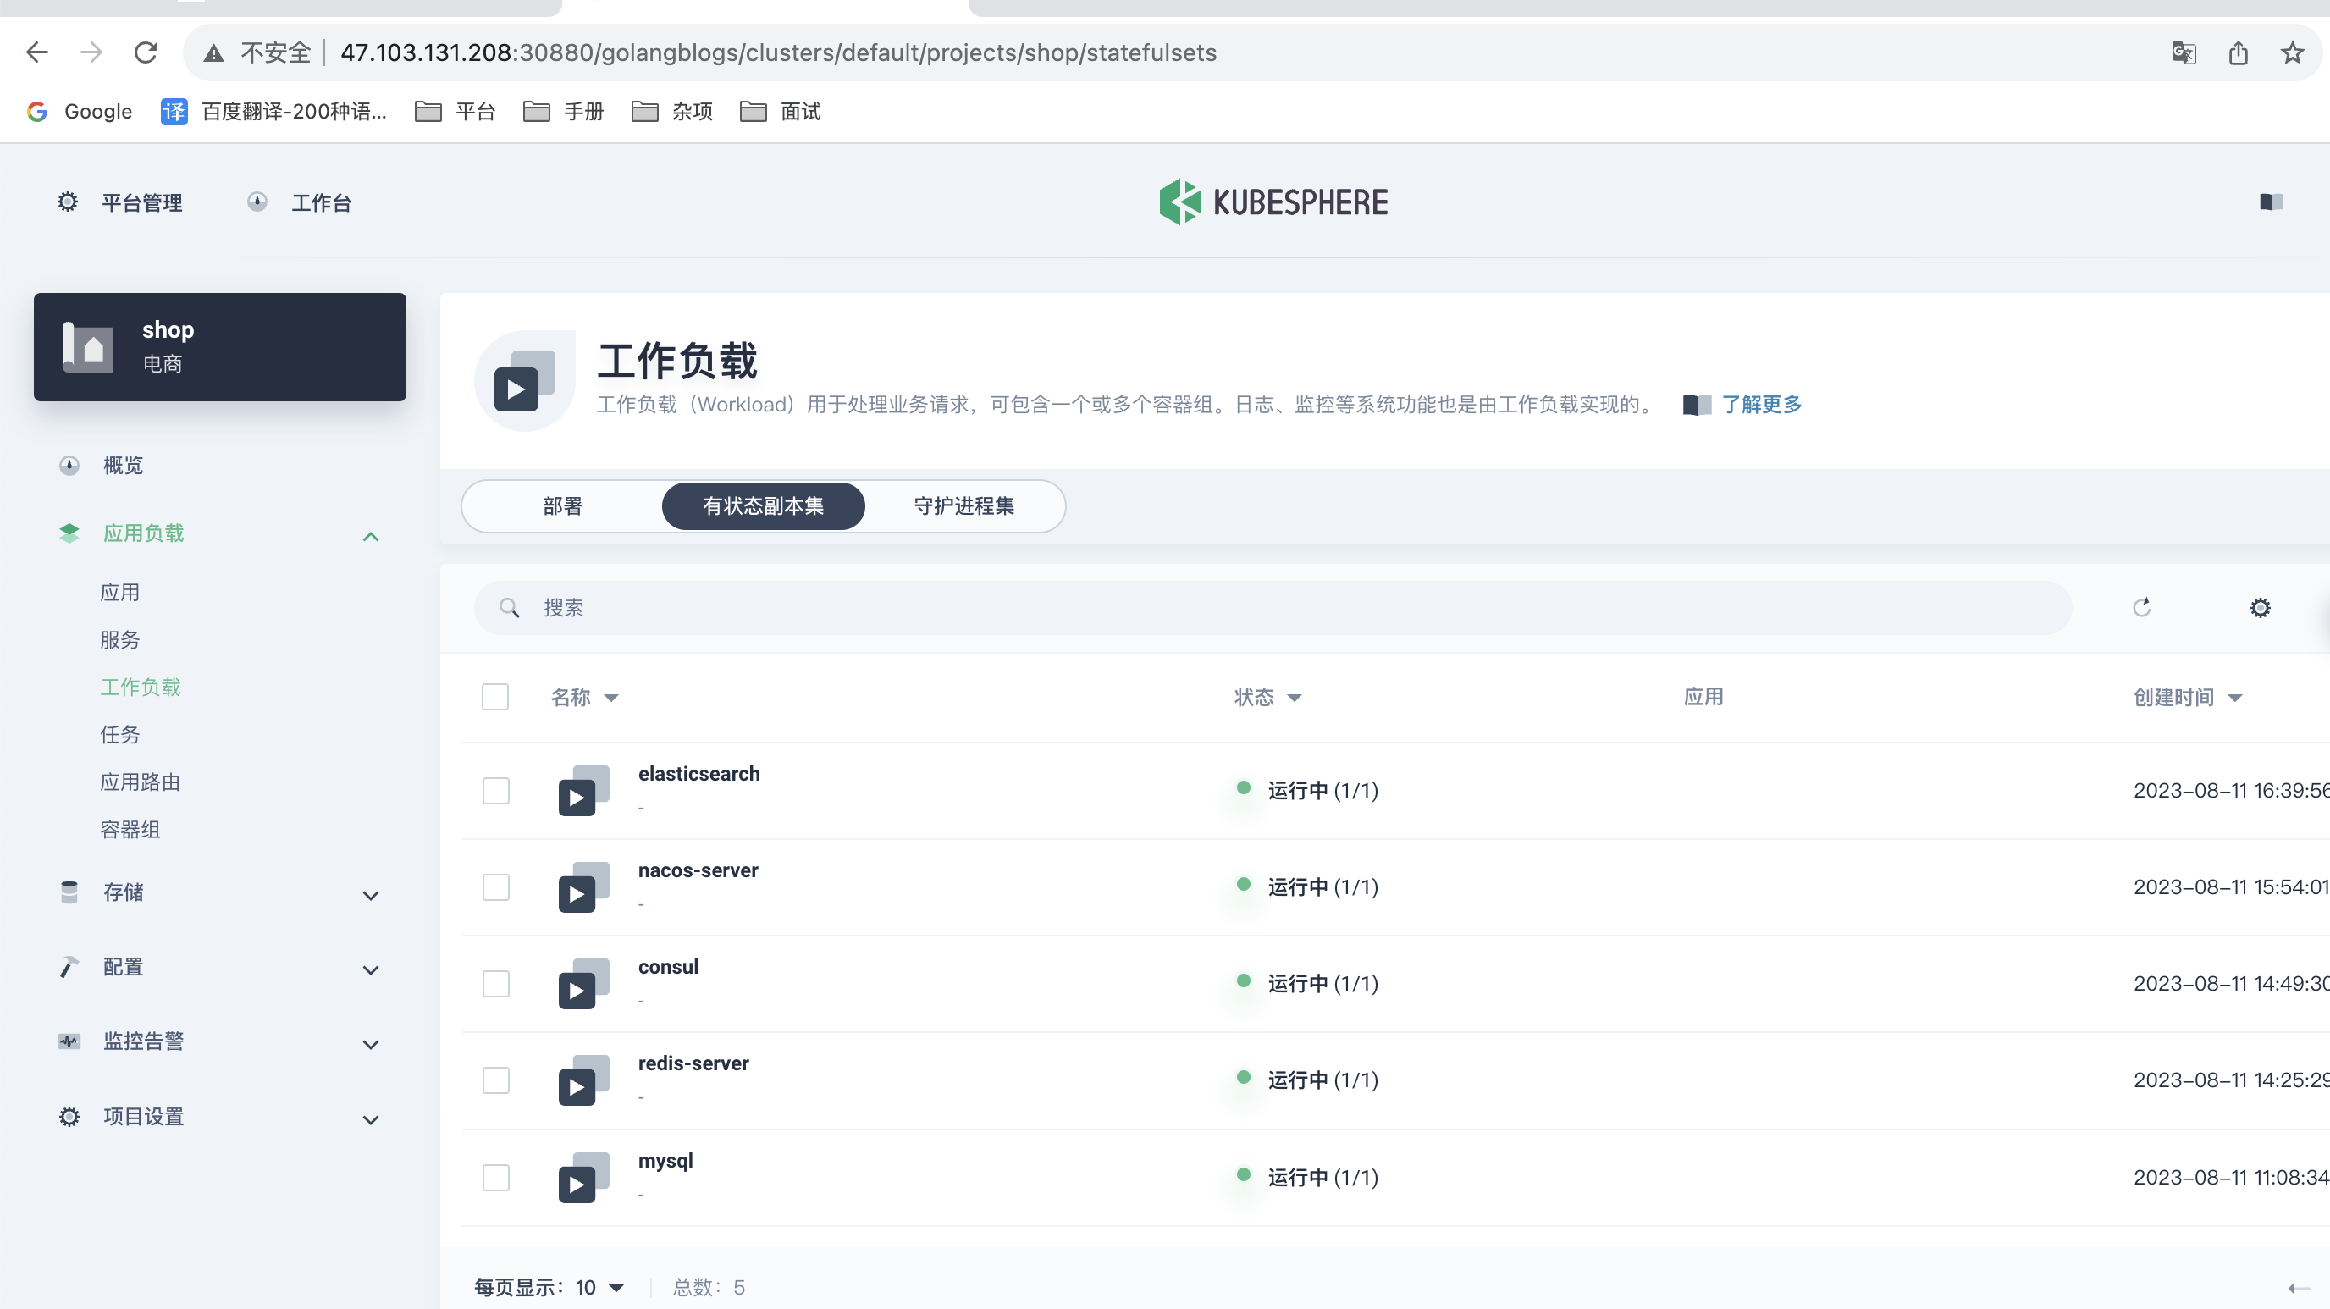2330x1309 pixels.
Task: Check the elasticsearch row checkbox
Action: [x=495, y=791]
